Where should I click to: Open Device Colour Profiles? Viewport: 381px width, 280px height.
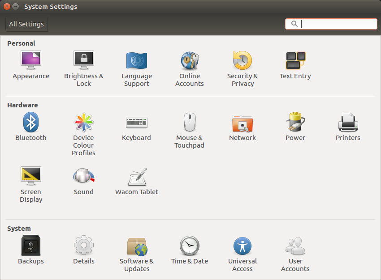(x=84, y=122)
